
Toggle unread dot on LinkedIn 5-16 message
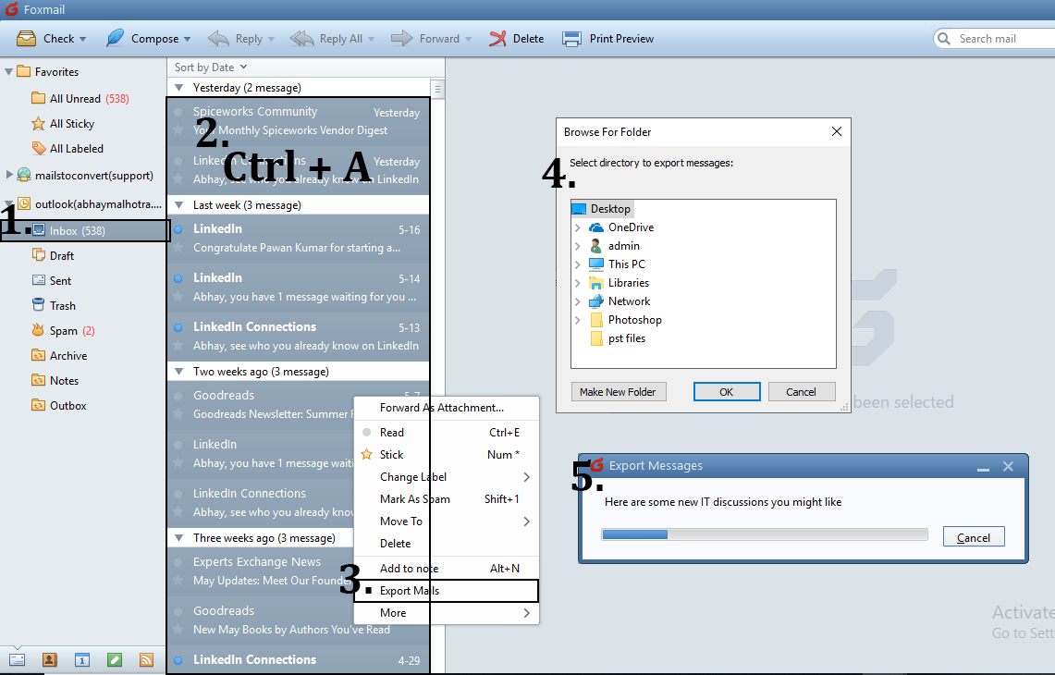coord(178,229)
